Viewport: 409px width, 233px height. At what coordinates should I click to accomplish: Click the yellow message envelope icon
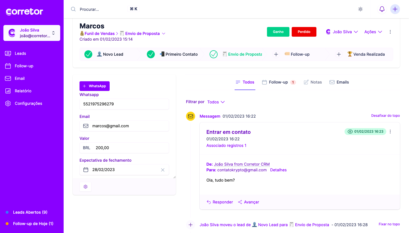[x=191, y=116]
